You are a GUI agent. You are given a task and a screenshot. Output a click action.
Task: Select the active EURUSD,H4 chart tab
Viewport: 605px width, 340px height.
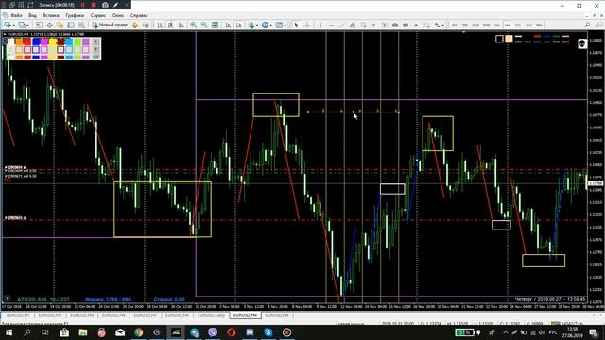point(245,315)
